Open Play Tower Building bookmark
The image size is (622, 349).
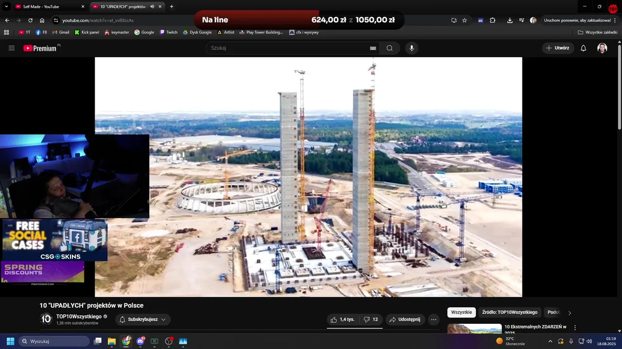(x=260, y=32)
